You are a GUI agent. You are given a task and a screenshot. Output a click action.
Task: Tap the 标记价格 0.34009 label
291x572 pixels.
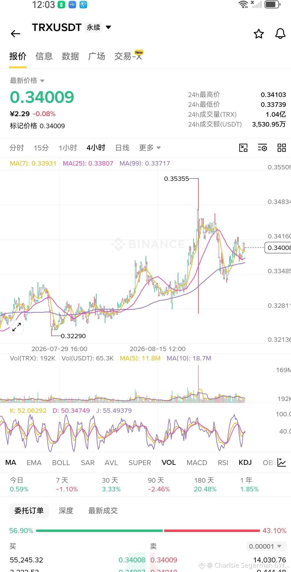(37, 126)
